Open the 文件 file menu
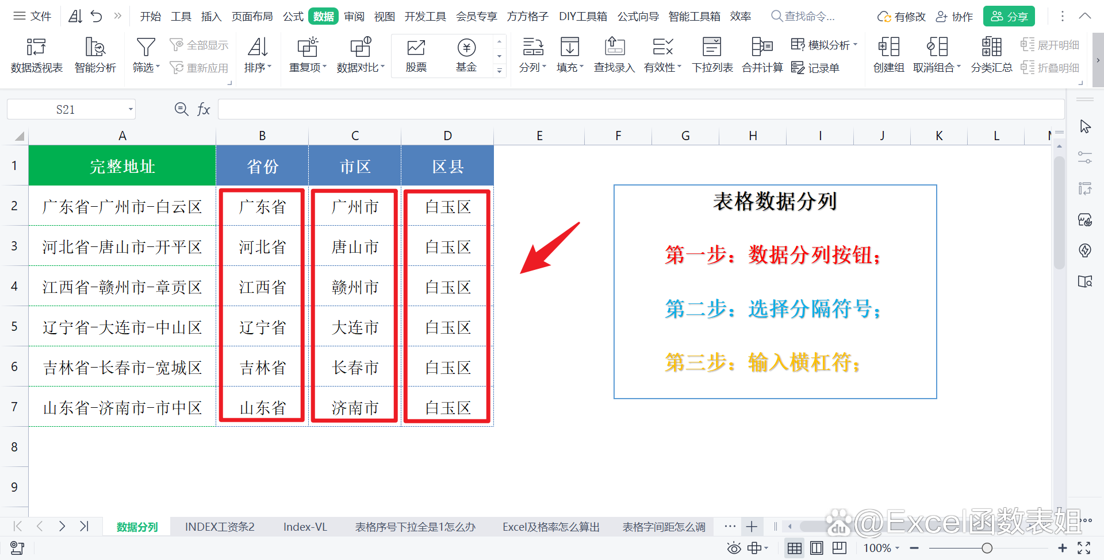The height and width of the screenshot is (560, 1104). pyautogui.click(x=33, y=16)
